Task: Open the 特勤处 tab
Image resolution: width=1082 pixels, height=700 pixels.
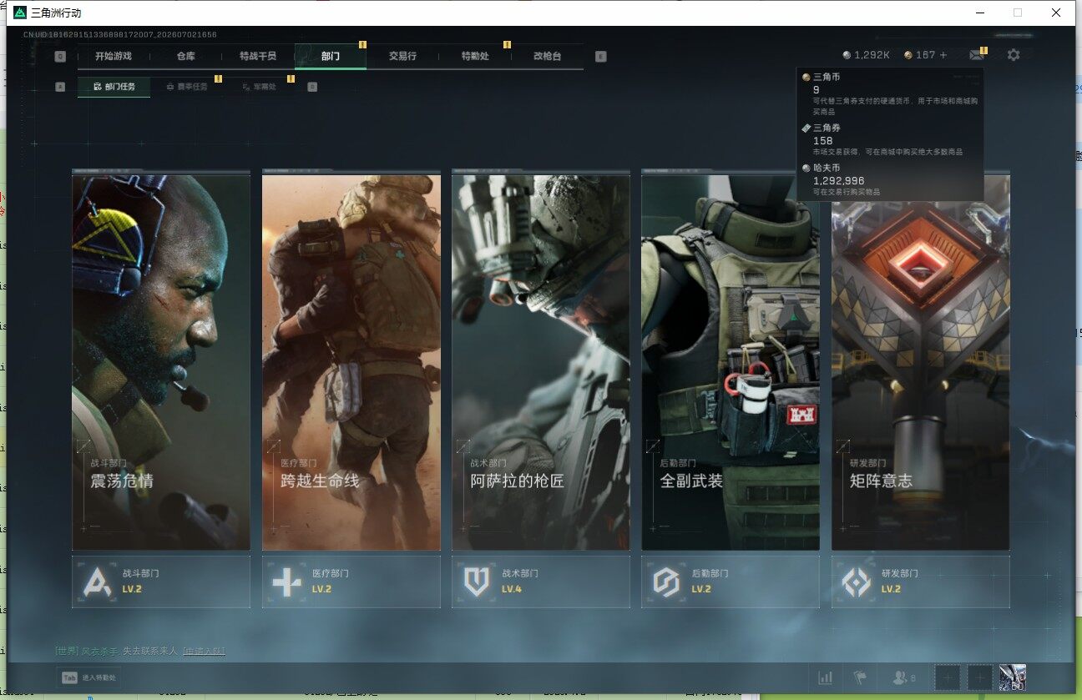Action: click(475, 56)
